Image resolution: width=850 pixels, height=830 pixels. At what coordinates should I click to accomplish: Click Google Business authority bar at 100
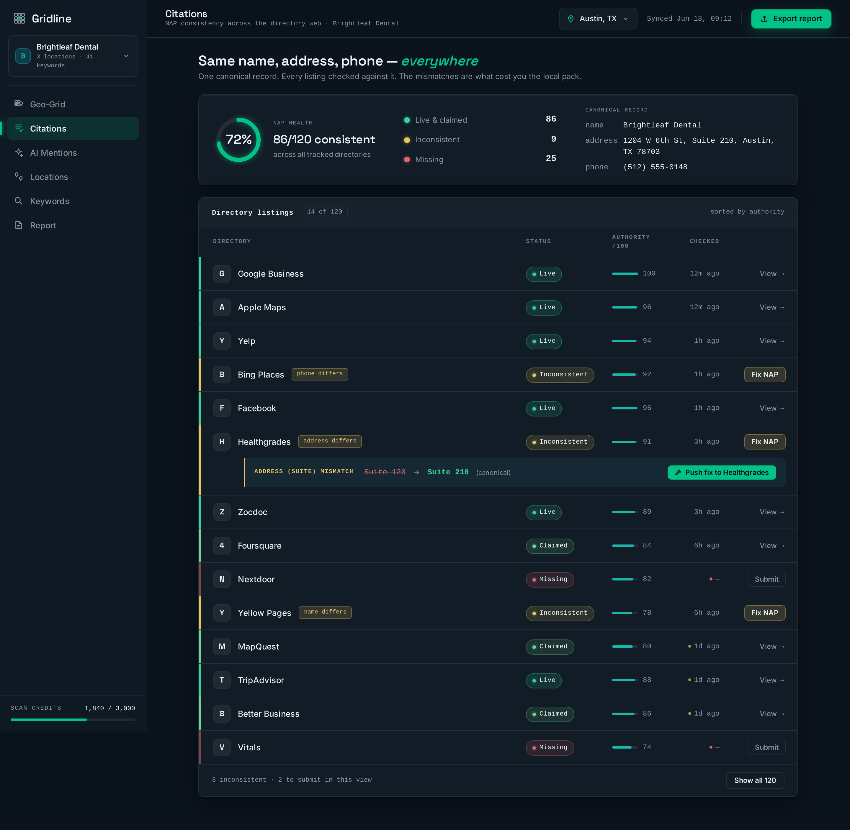625,274
